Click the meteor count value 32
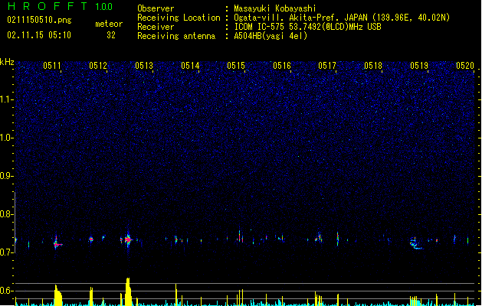 point(111,35)
